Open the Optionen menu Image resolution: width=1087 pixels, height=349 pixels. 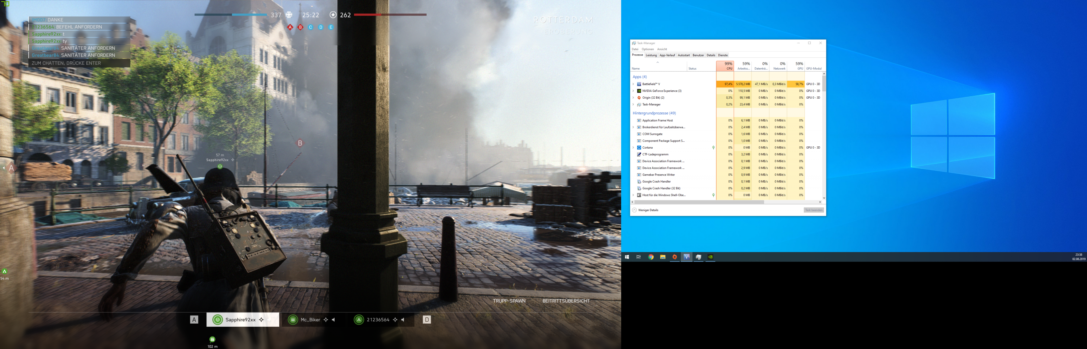pos(648,49)
